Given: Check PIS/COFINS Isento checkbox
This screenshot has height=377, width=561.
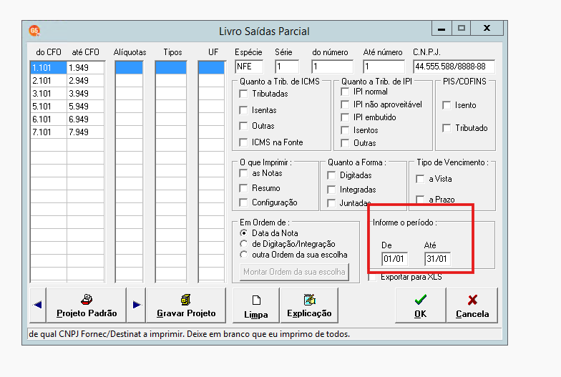Looking at the screenshot, I should pyautogui.click(x=447, y=105).
